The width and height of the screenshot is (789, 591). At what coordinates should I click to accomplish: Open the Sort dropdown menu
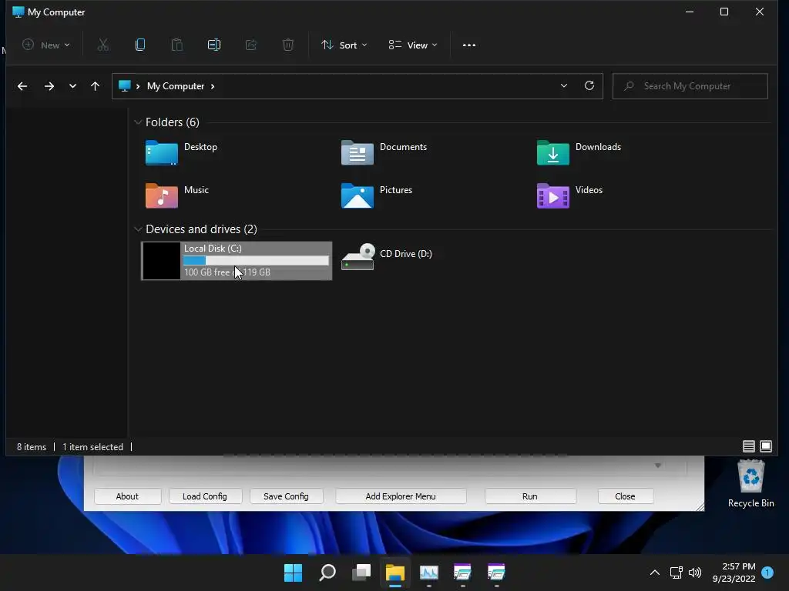pos(344,45)
